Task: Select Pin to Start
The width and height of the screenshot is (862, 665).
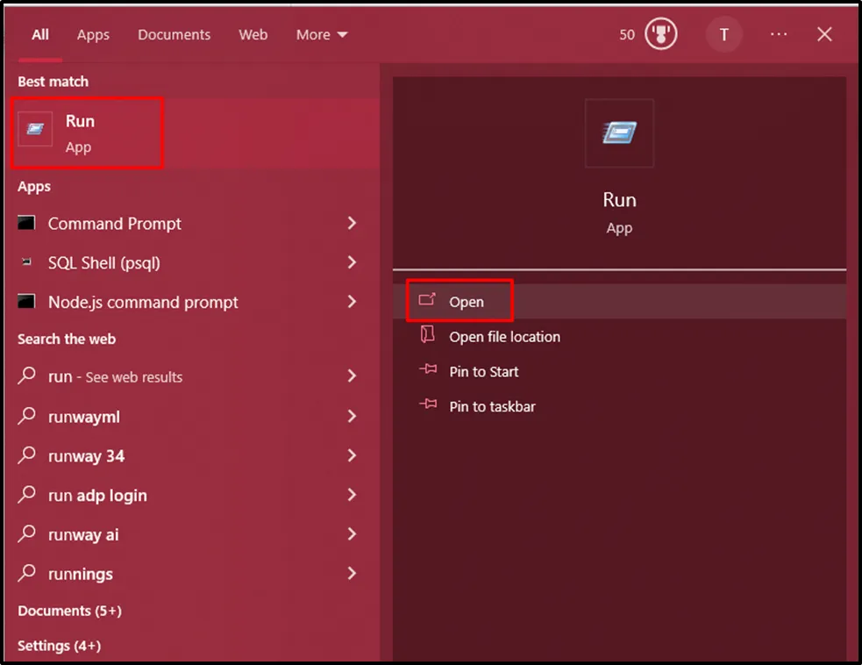Action: pos(483,372)
